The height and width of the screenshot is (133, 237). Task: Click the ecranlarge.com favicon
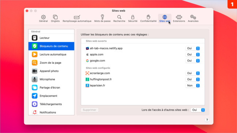87,73
